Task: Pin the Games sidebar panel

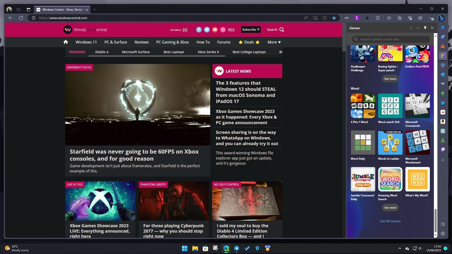Action: pos(425,27)
